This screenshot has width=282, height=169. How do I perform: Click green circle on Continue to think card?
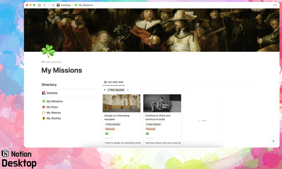pyautogui.click(x=147, y=134)
